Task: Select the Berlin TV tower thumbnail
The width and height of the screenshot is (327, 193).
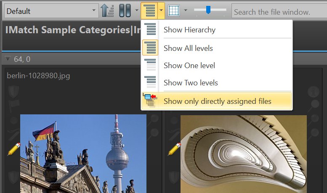Action: [83, 153]
